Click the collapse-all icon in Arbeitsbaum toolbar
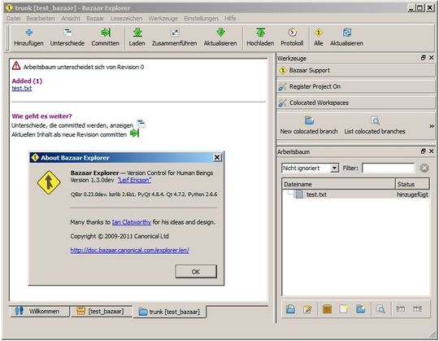 tap(401, 309)
